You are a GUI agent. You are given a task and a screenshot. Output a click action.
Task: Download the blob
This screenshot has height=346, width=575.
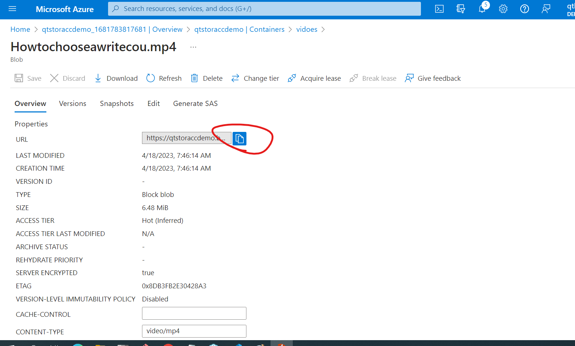pos(116,78)
